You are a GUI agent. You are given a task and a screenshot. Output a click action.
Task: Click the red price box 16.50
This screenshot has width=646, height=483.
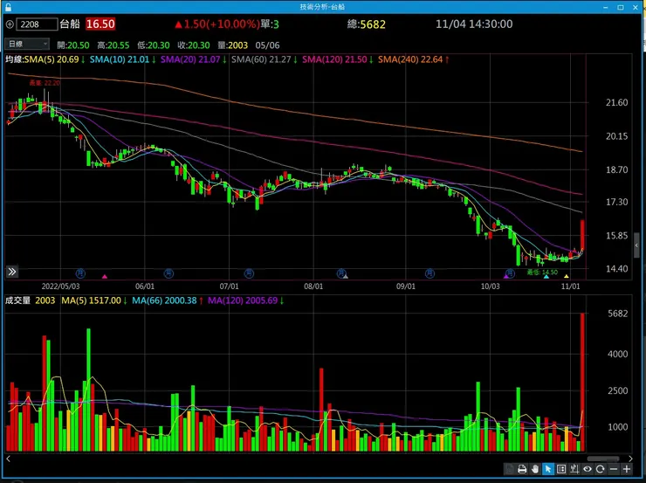tap(100, 24)
